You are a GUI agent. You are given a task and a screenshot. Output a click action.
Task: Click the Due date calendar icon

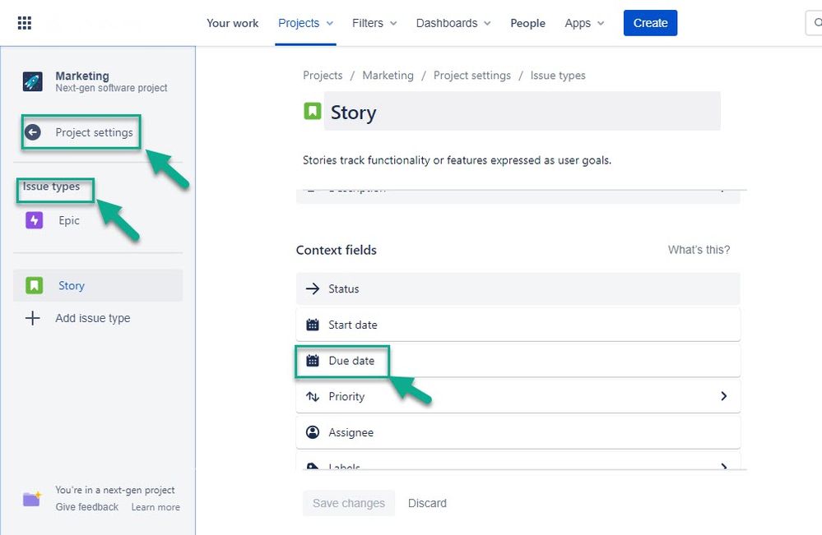tap(313, 361)
